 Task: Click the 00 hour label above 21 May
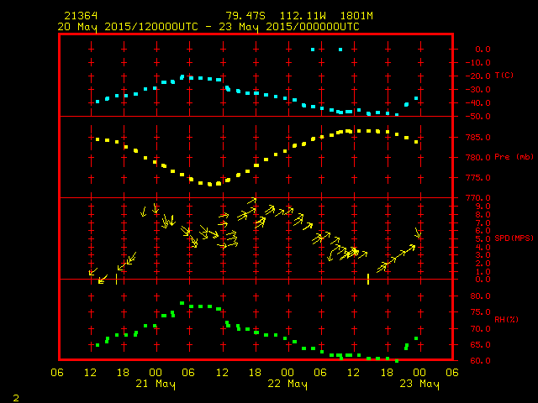point(156,373)
